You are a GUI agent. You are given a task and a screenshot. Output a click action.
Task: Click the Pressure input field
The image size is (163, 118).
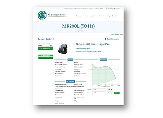[x=99, y=93]
